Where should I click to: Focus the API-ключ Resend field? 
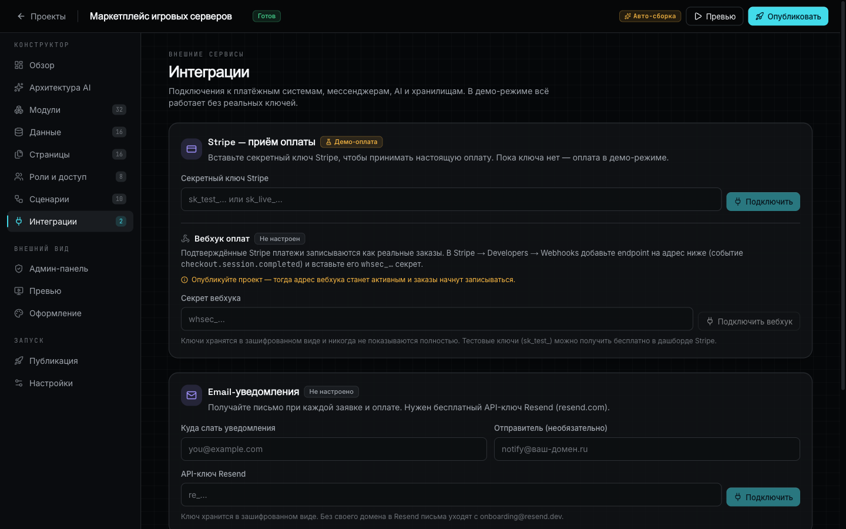[x=451, y=495]
